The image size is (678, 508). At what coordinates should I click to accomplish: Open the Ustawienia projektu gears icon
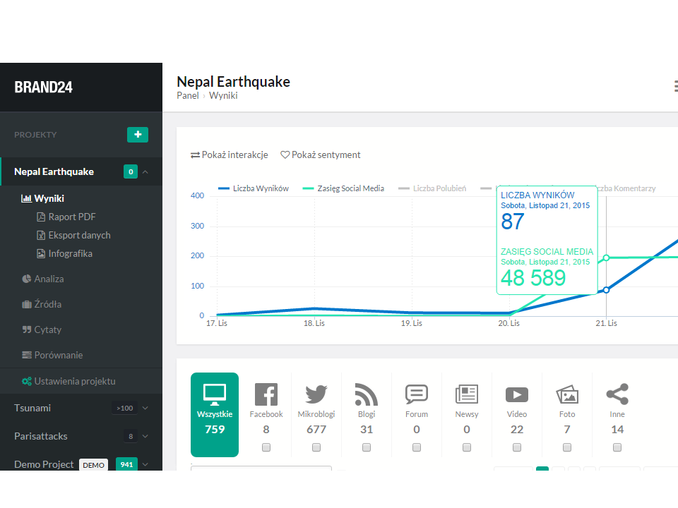coord(27,381)
